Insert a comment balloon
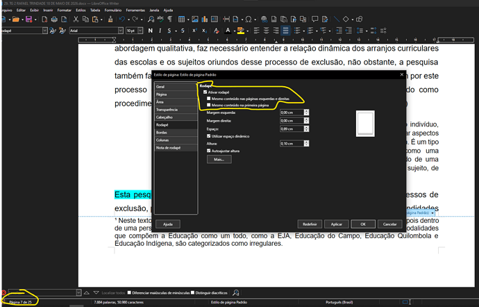Screen dimensions: 479x307 pyautogui.click(x=314, y=19)
